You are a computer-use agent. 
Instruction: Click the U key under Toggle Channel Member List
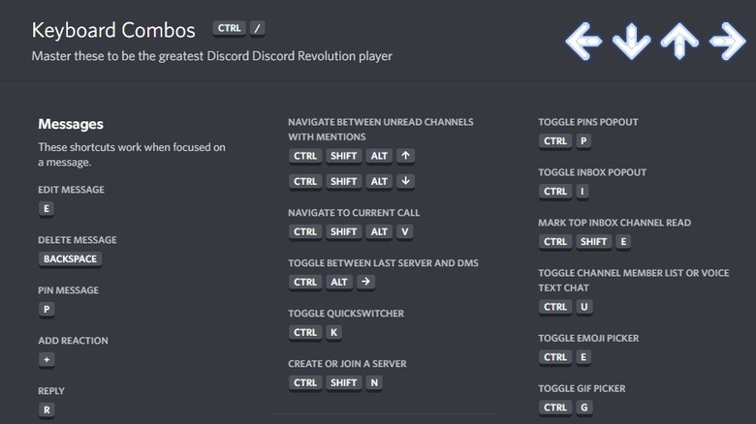pyautogui.click(x=583, y=307)
